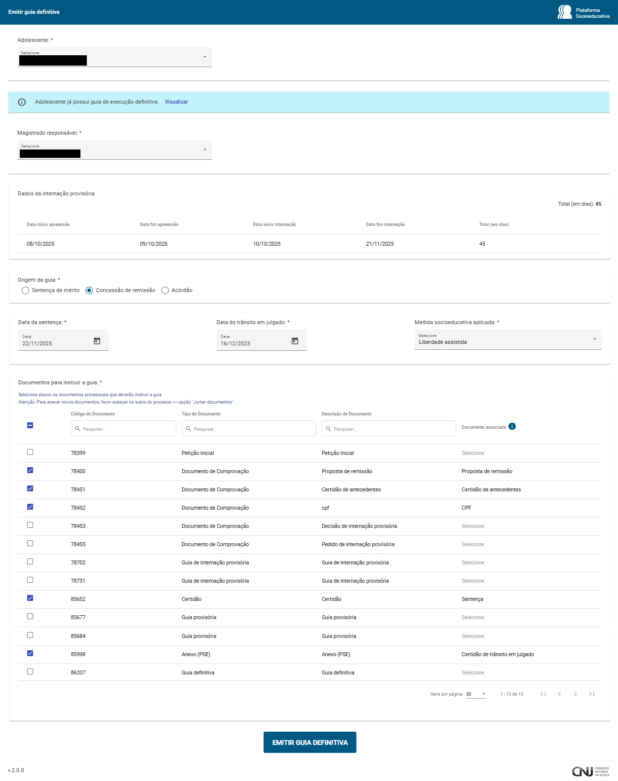Click the Decisão de internação provisória description
The image size is (618, 781).
point(359,526)
